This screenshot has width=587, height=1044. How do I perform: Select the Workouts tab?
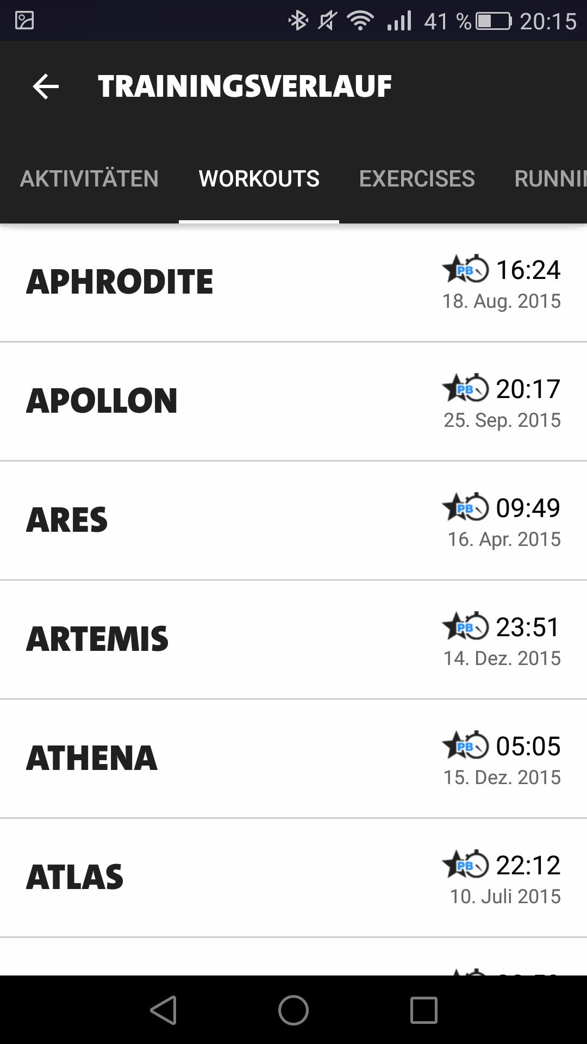(259, 179)
